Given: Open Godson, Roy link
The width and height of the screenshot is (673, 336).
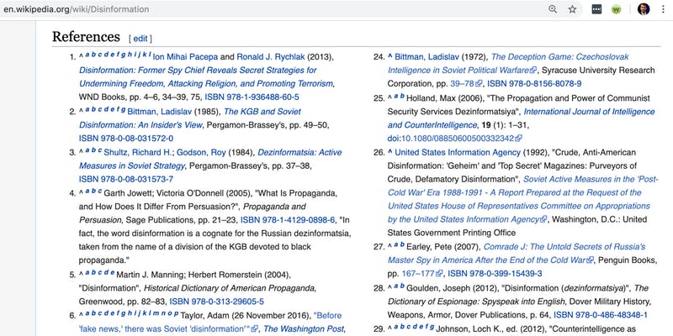Looking at the screenshot, I should coord(201,153).
